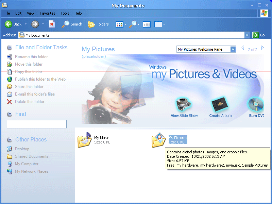272x204 pixels.
Task: Open the My Pictures folder icon
Action: tap(158, 140)
